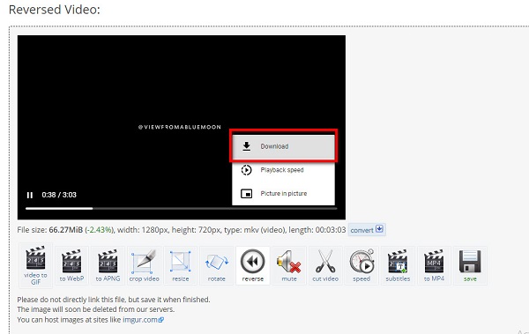Click the file size 66.27MiB value
Image resolution: width=529 pixels, height=334 pixels.
pyautogui.click(x=66, y=230)
